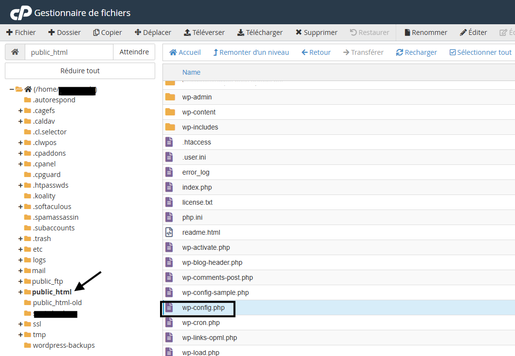Screen dimensions: 515x356
Task: Click the .htaccess file icon
Action: (169, 142)
